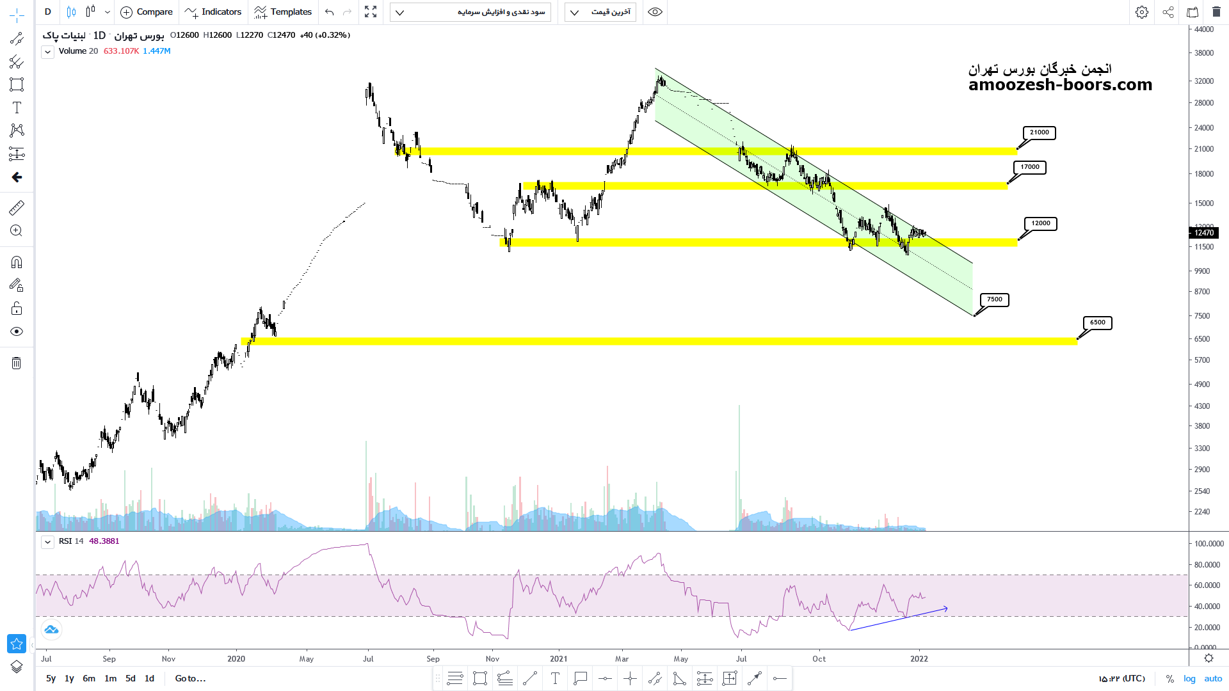The width and height of the screenshot is (1229, 691).
Task: Click the share chart icon
Action: coord(1168,12)
